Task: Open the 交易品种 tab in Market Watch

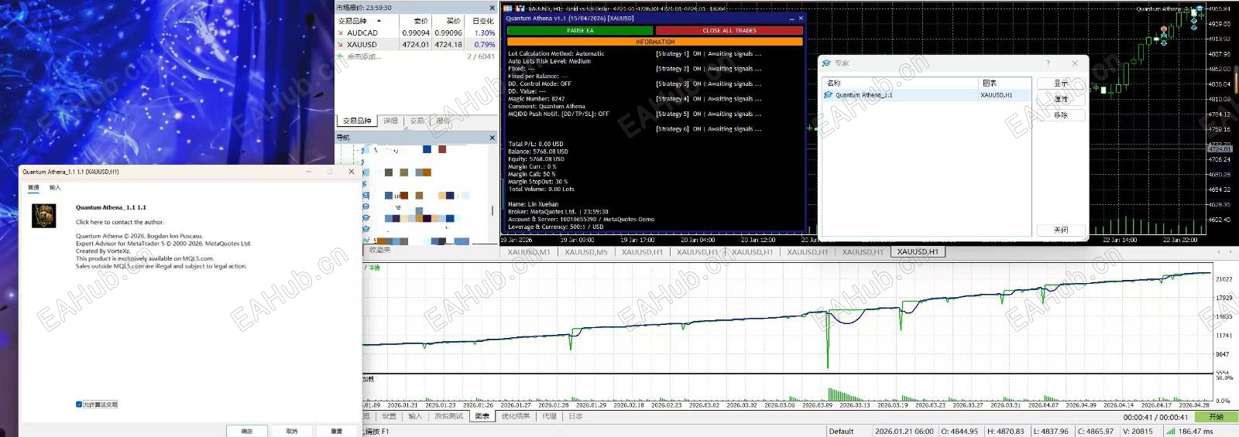Action: [357, 121]
